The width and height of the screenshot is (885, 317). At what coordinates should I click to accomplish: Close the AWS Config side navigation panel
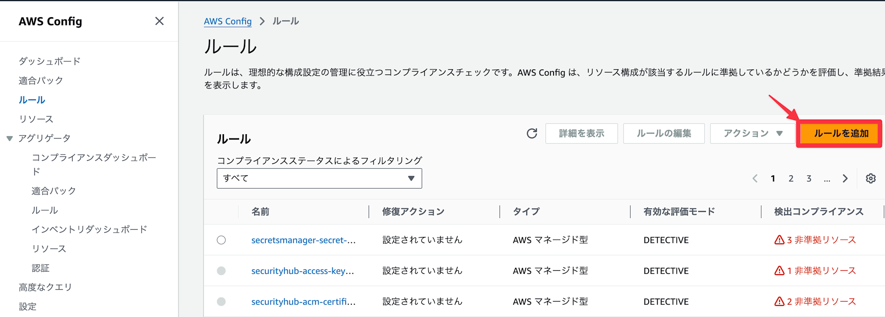tap(159, 21)
